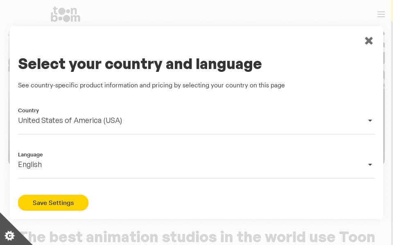The width and height of the screenshot is (393, 245).
Task: Expand the Language selector
Action: tap(196, 165)
